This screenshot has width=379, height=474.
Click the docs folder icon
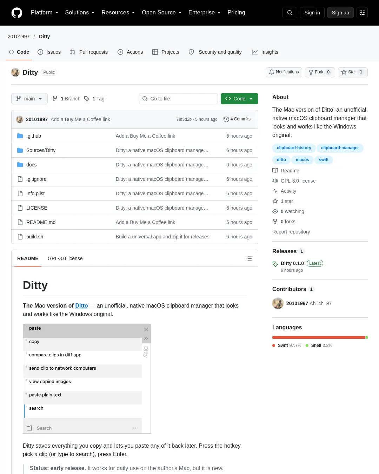(20, 165)
